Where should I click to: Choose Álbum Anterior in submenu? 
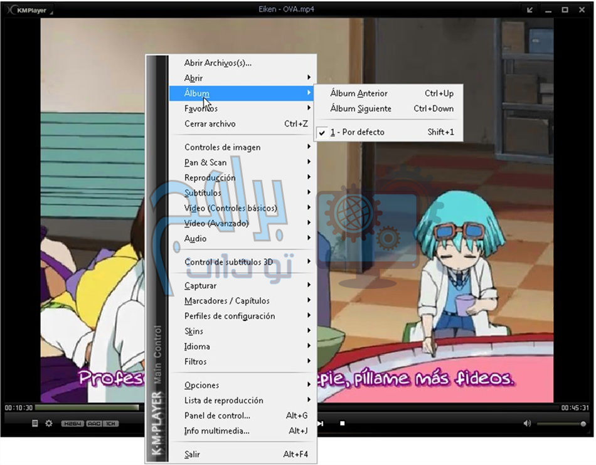[x=359, y=93]
